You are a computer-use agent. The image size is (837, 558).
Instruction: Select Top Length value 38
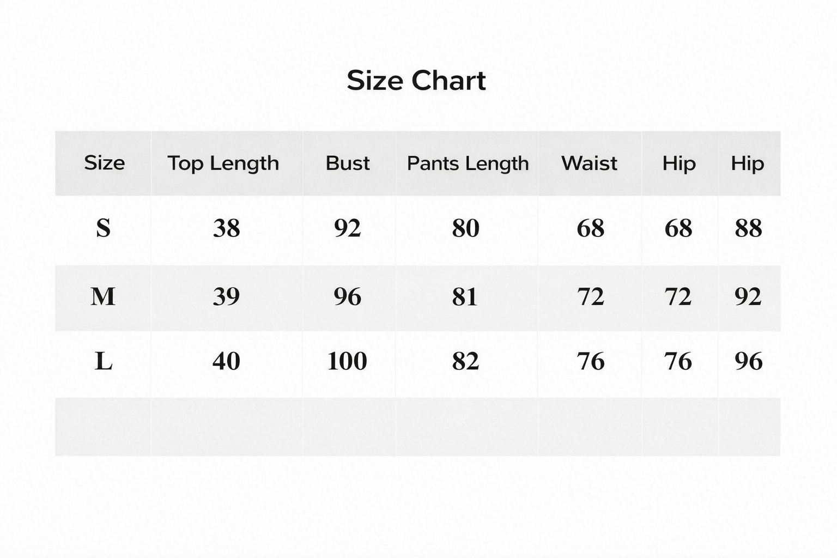click(226, 228)
